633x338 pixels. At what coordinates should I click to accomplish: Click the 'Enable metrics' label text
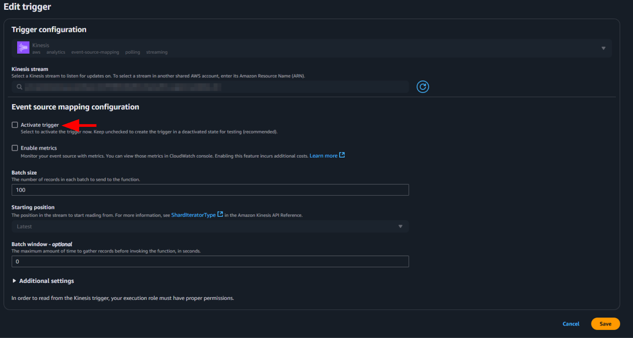click(x=39, y=148)
